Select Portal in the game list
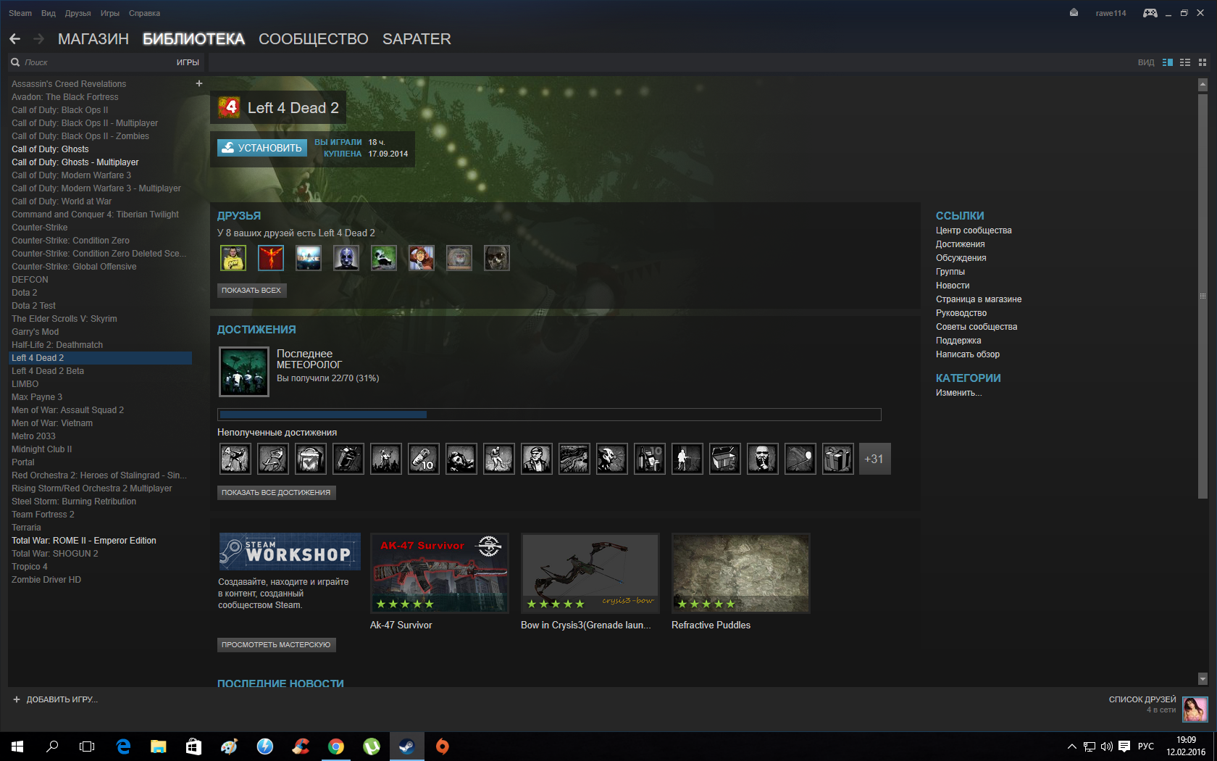Screen dimensions: 1217x761 click(23, 462)
